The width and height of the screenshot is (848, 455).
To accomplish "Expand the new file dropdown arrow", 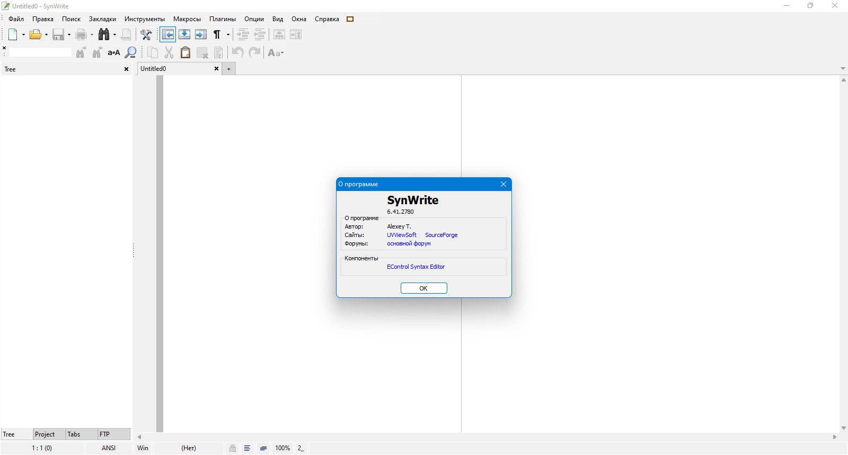I will (23, 35).
